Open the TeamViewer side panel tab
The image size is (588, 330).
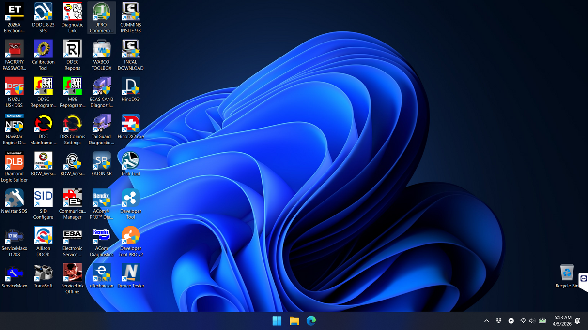point(583,279)
